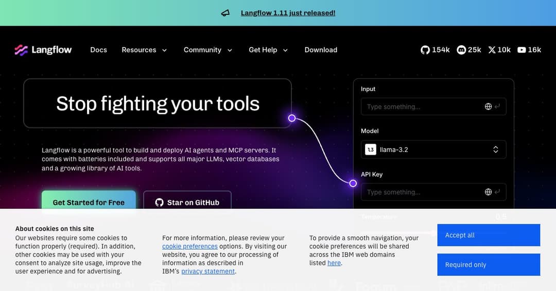The height and width of the screenshot is (291, 556).
Task: Expand the Community menu
Action: [208, 50]
